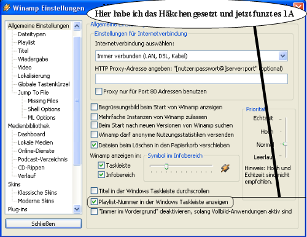Image resolution: width=307 pixels, height=237 pixels.
Task: Select Globale Tastenkürzel
Action: click(x=44, y=84)
